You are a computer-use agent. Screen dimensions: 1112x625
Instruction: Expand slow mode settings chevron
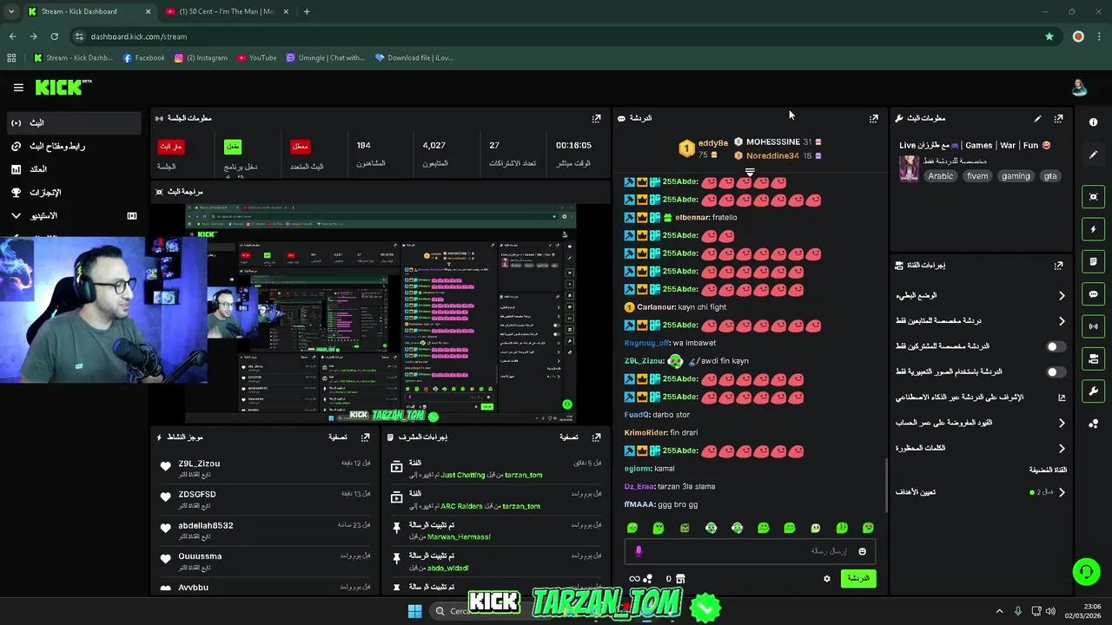pyautogui.click(x=1062, y=296)
